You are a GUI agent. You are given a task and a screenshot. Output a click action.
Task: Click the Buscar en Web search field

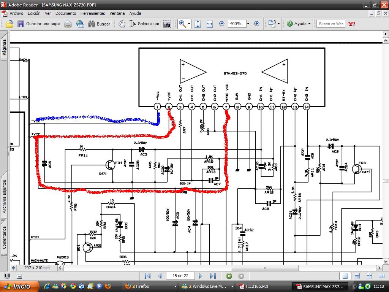[x=331, y=24]
